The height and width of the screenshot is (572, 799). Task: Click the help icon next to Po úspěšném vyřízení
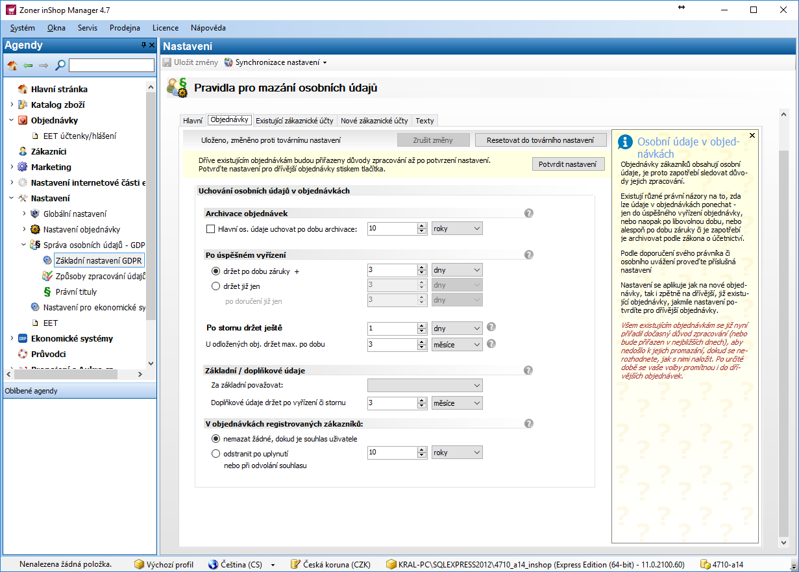tap(529, 255)
